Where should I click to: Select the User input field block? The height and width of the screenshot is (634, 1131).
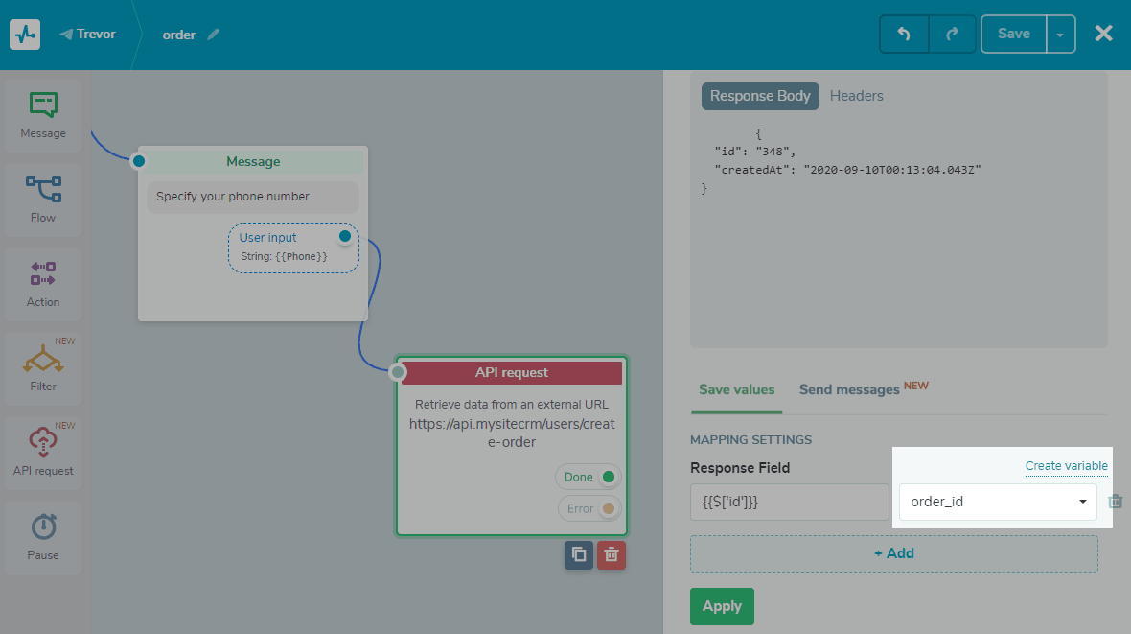tap(293, 247)
